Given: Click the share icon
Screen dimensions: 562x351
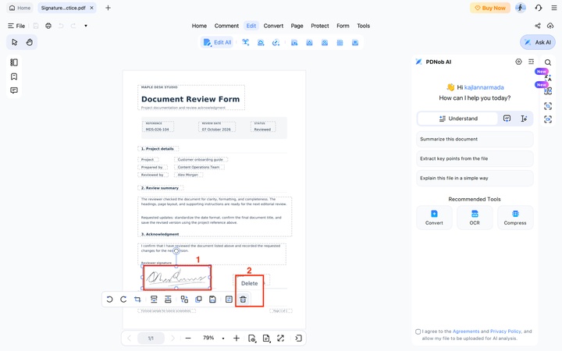Looking at the screenshot, I should (538, 26).
